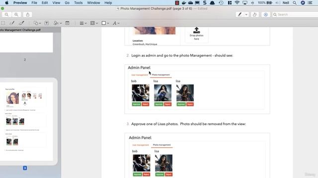Click the cloud menu bar icon

[x=191, y=2]
